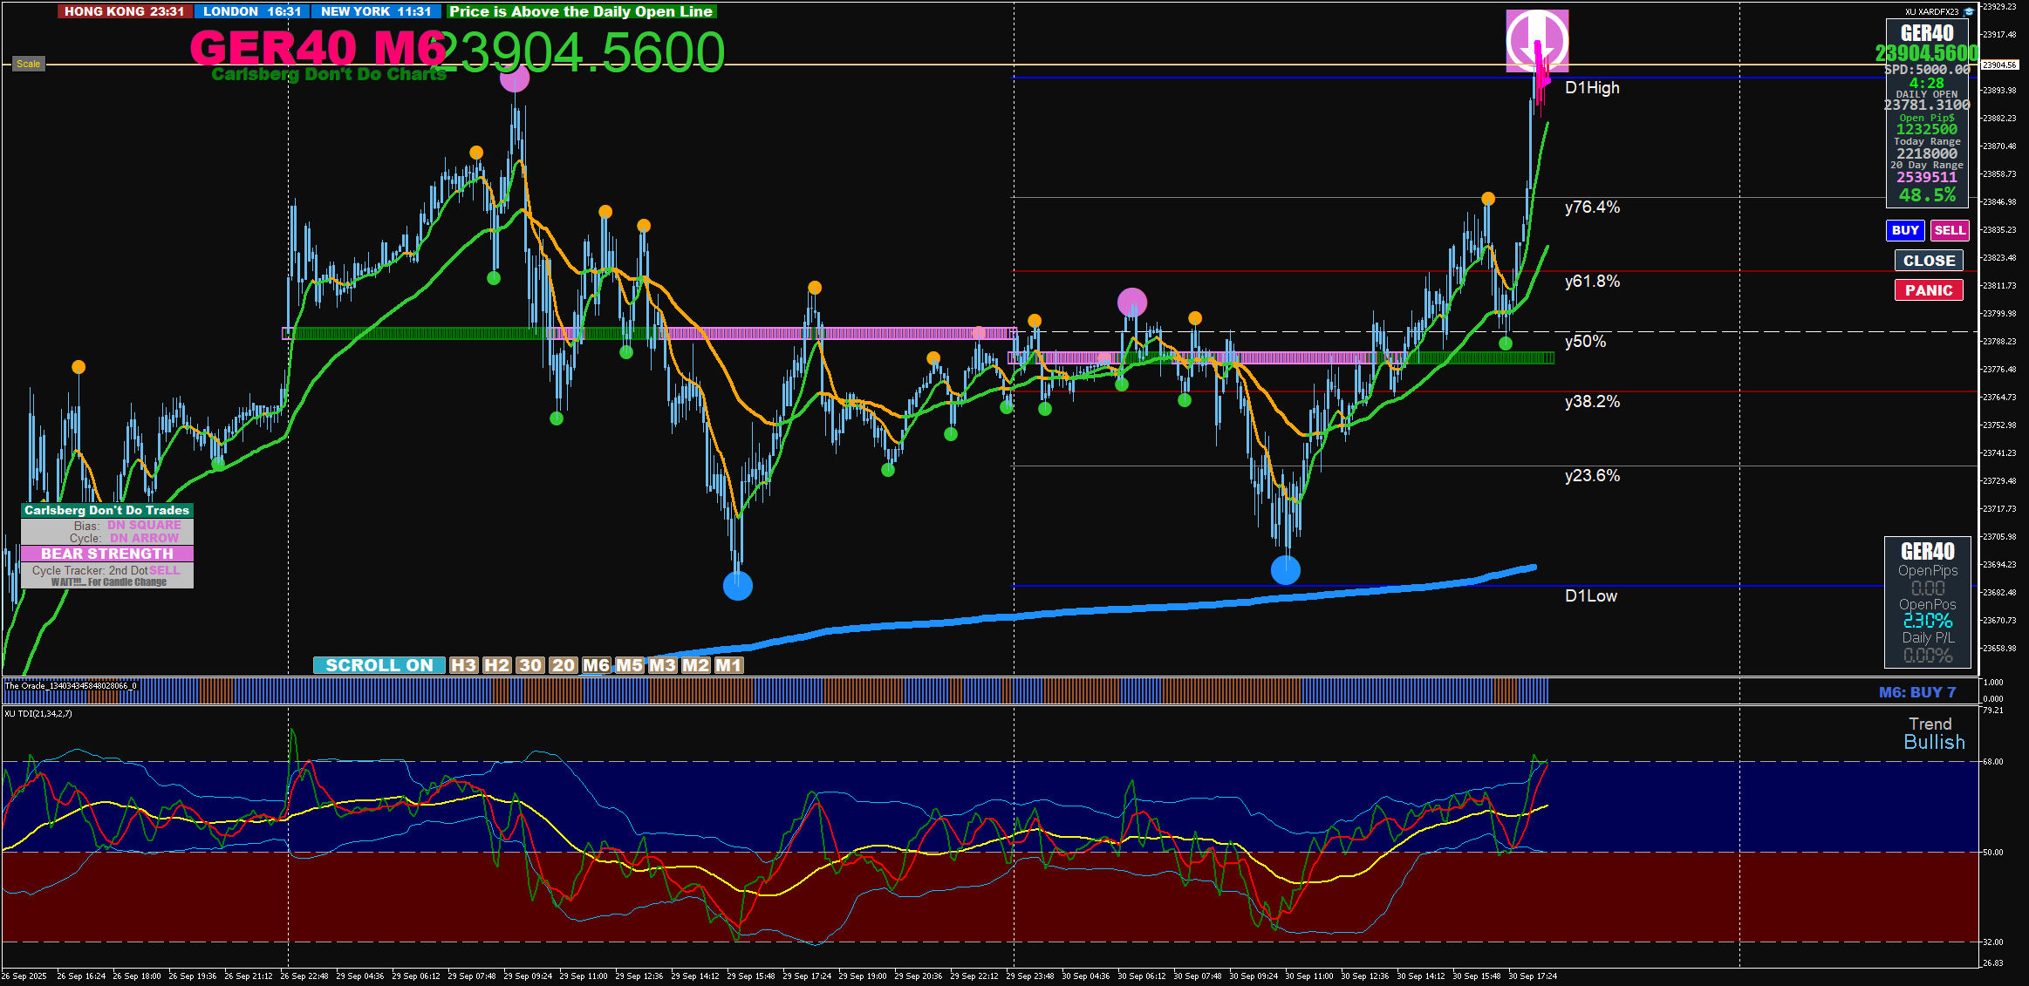Click the XU XARDFX23 expert advisor cap icon
Image resolution: width=2029 pixels, height=986 pixels.
[1969, 12]
